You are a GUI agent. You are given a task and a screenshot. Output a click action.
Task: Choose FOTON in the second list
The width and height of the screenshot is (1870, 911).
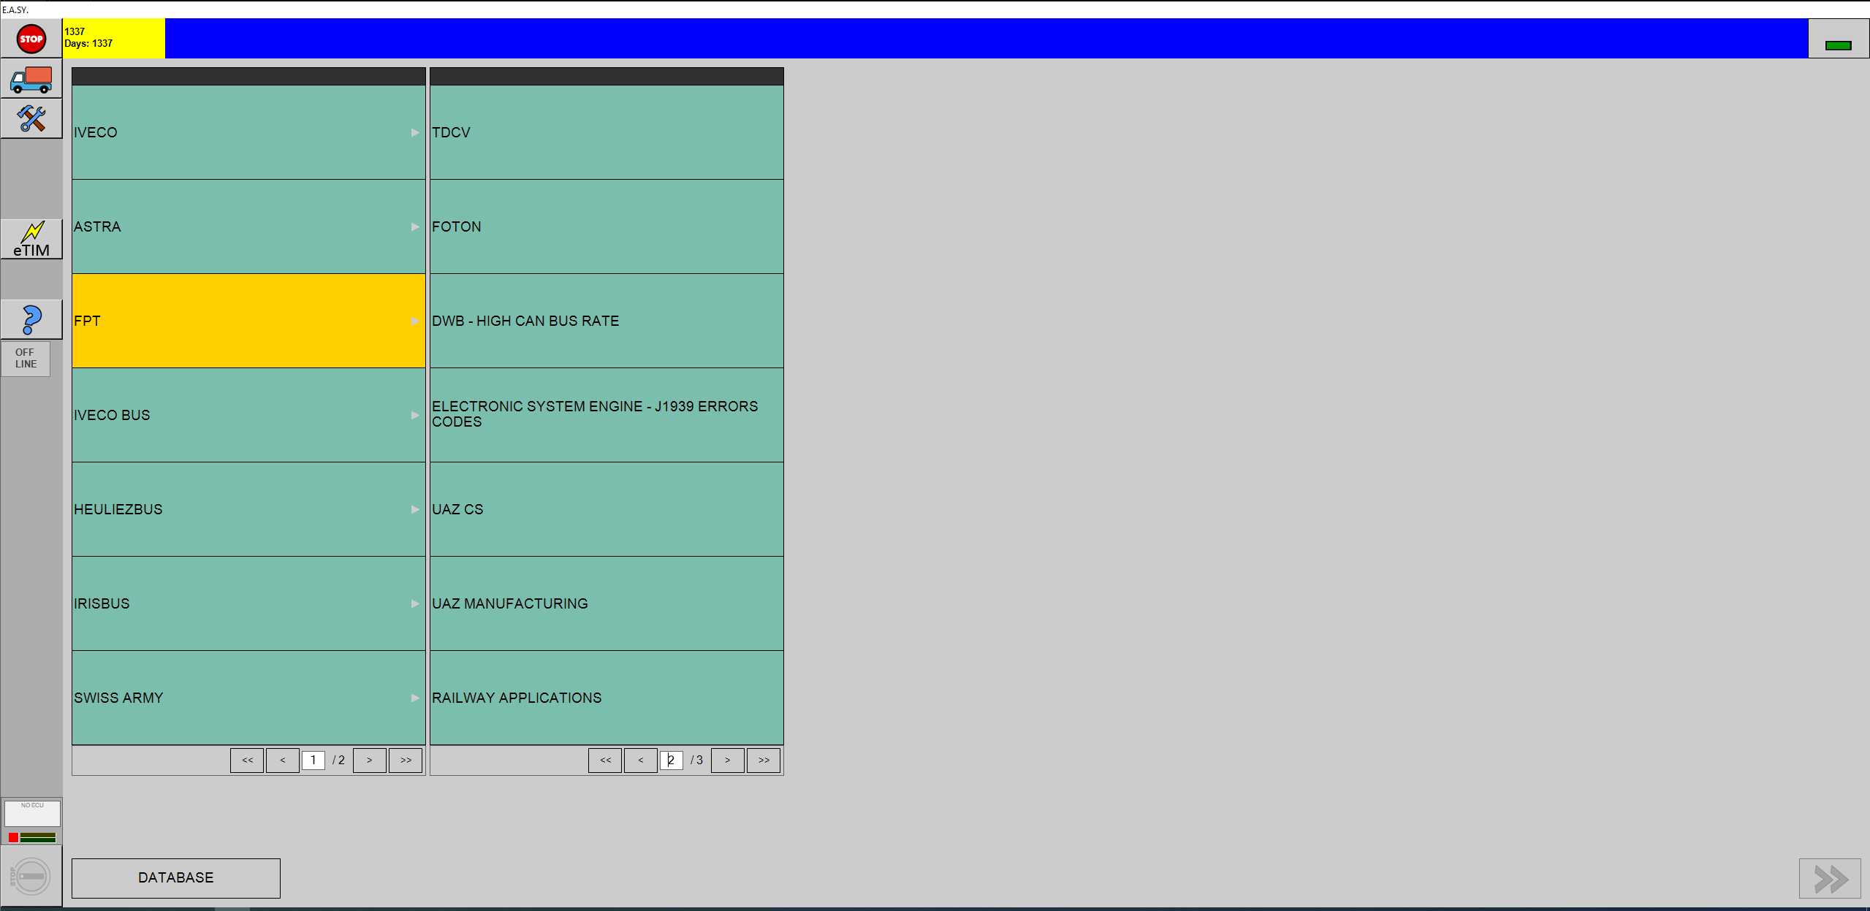[x=607, y=226]
